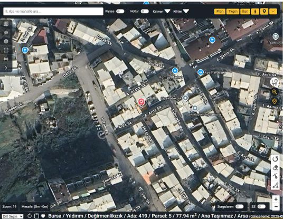Click the yellow location pin toolbar button
This screenshot has height=219, width=283.
[264, 12]
